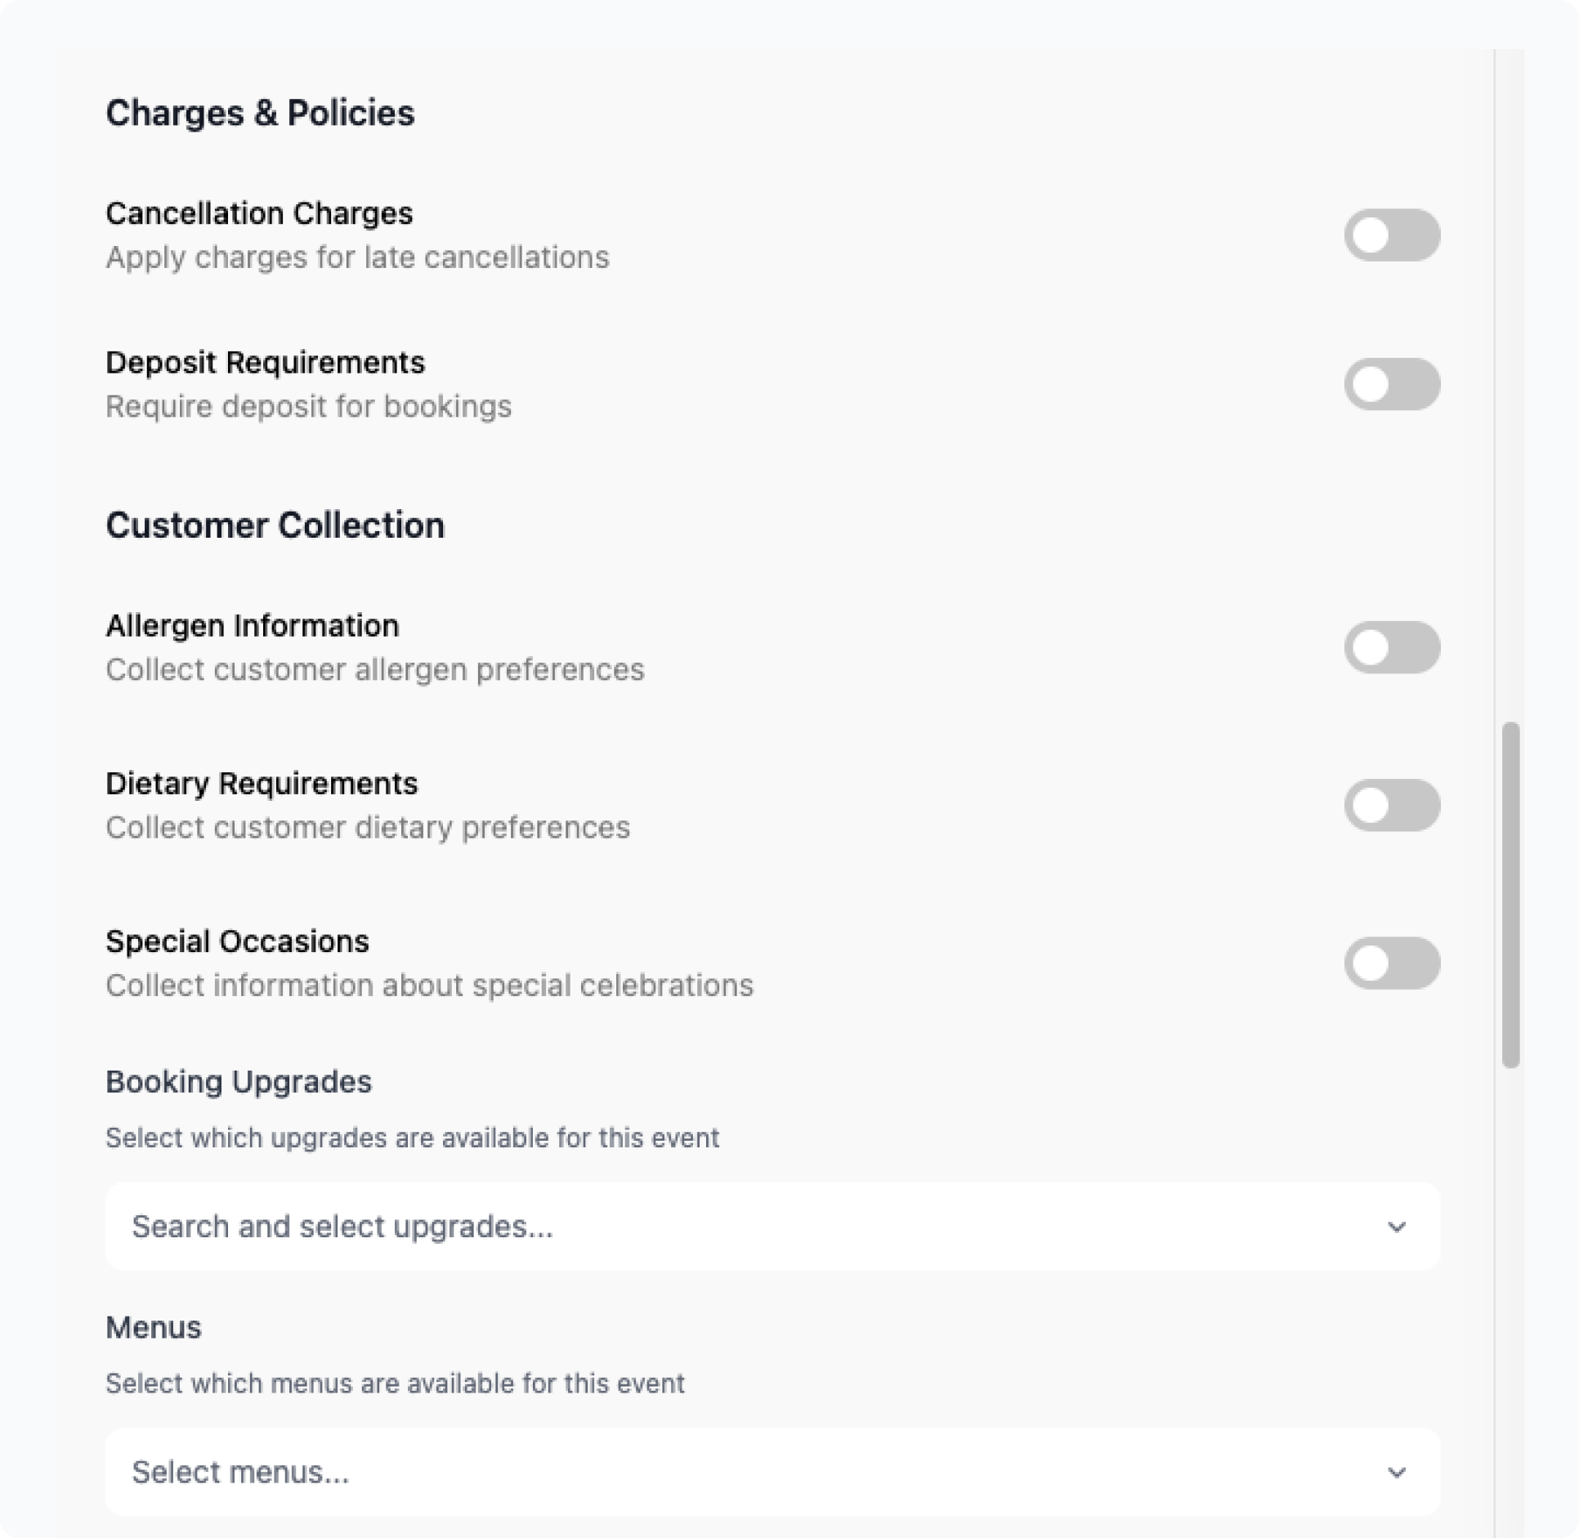Click the 'Customer Collection' section heading
The height and width of the screenshot is (1538, 1579).
point(275,525)
